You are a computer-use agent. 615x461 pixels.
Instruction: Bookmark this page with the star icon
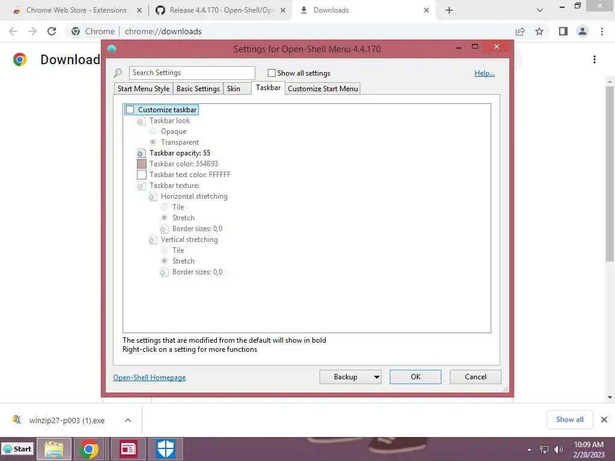(539, 31)
